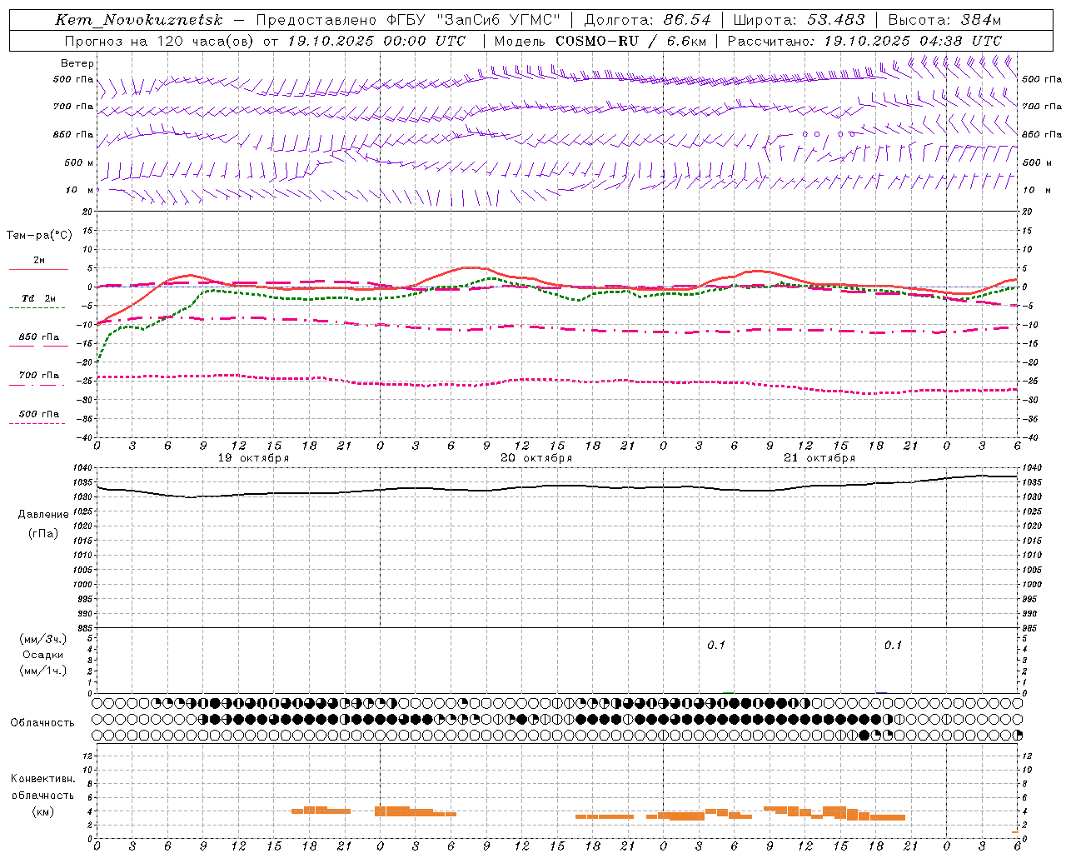Click the 'Осадки' precipitation label
The width and height of the screenshot is (1066, 853).
coord(43,655)
